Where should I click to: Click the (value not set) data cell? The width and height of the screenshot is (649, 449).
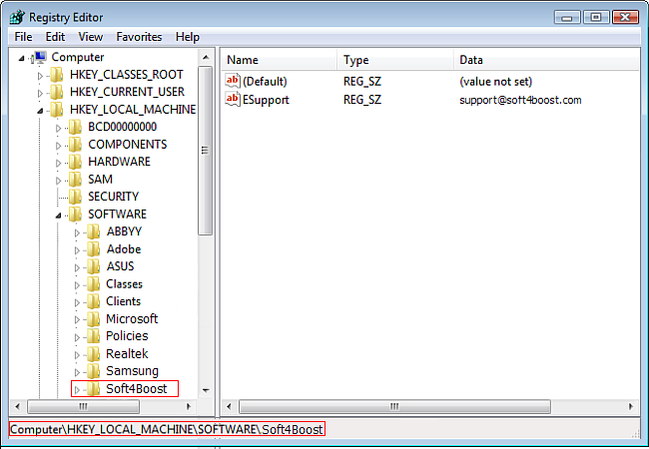496,82
